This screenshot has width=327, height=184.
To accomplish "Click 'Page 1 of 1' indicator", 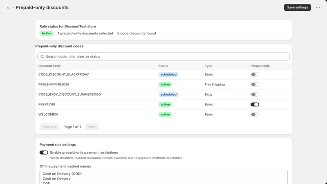I will 72,127.
